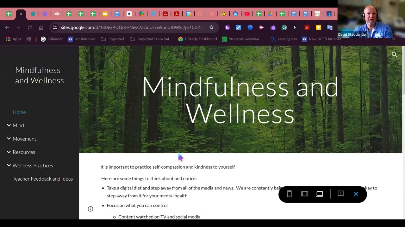Open the Students overview bookmark
The width and height of the screenshot is (405, 227).
pyautogui.click(x=243, y=39)
